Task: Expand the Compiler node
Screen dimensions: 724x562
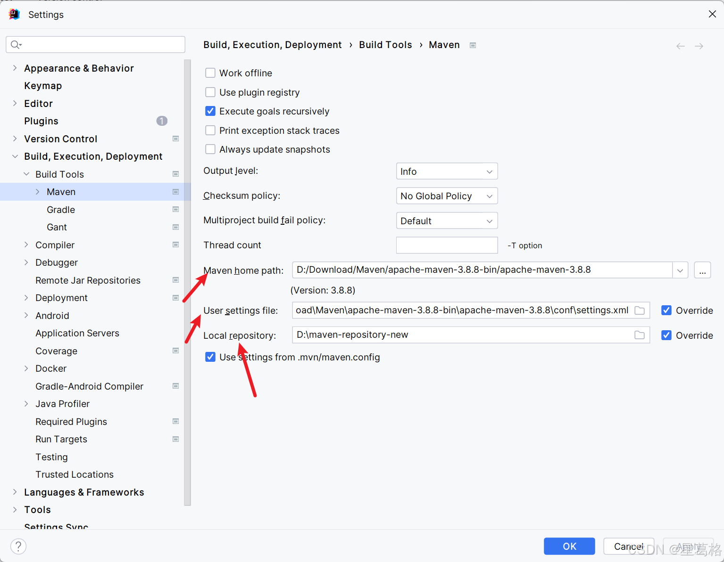Action: tap(26, 245)
